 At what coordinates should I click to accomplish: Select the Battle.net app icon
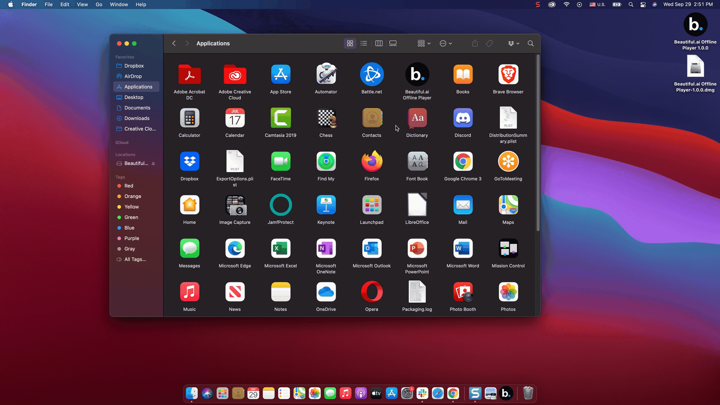point(372,74)
